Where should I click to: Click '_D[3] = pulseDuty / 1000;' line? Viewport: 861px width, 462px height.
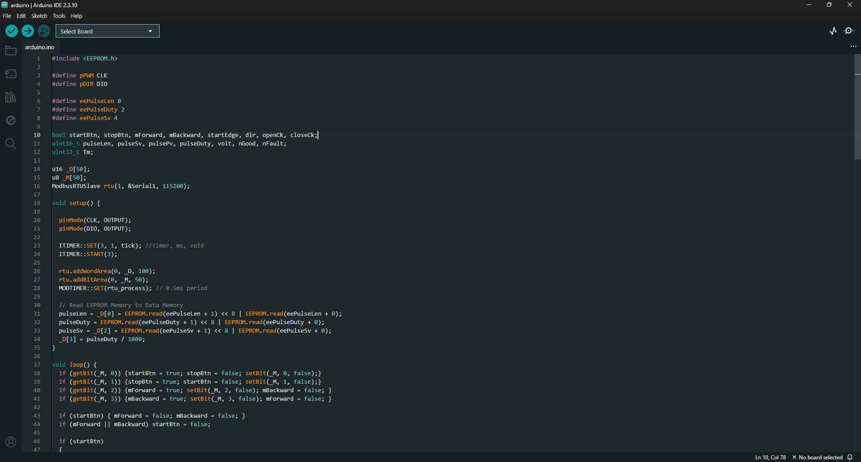tap(102, 339)
